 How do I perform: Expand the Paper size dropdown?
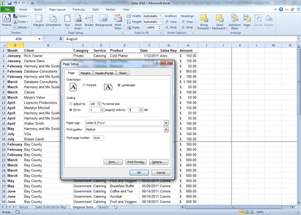[166, 123]
